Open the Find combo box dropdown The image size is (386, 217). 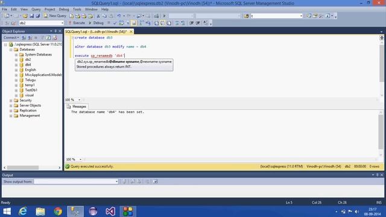pos(301,16)
